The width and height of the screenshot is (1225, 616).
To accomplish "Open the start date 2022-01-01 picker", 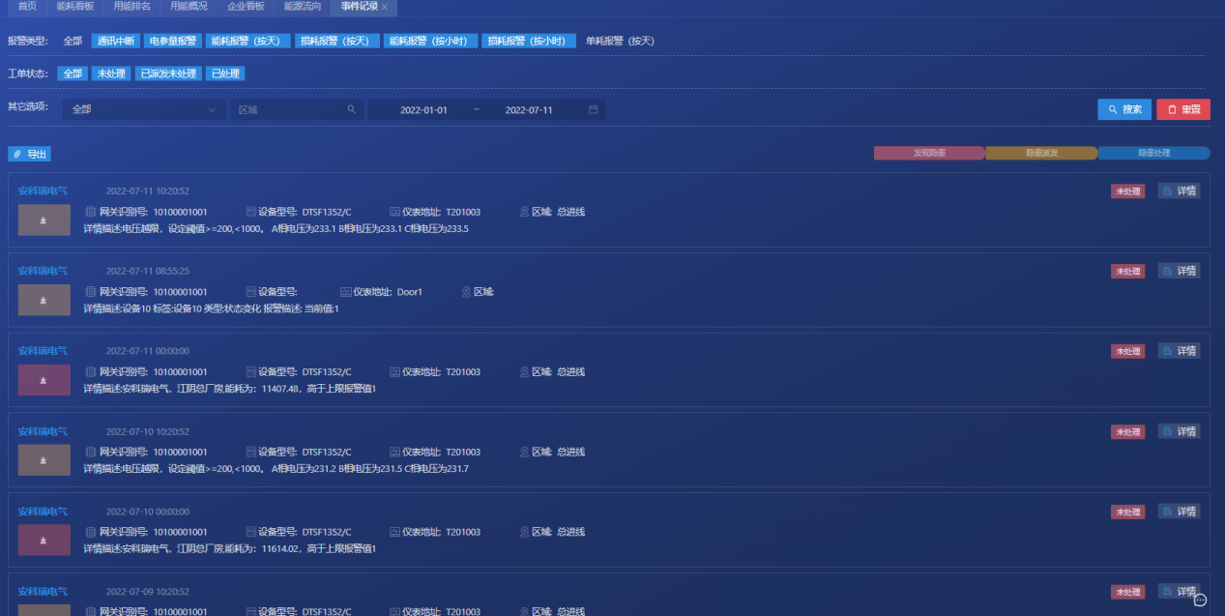I will pos(423,110).
